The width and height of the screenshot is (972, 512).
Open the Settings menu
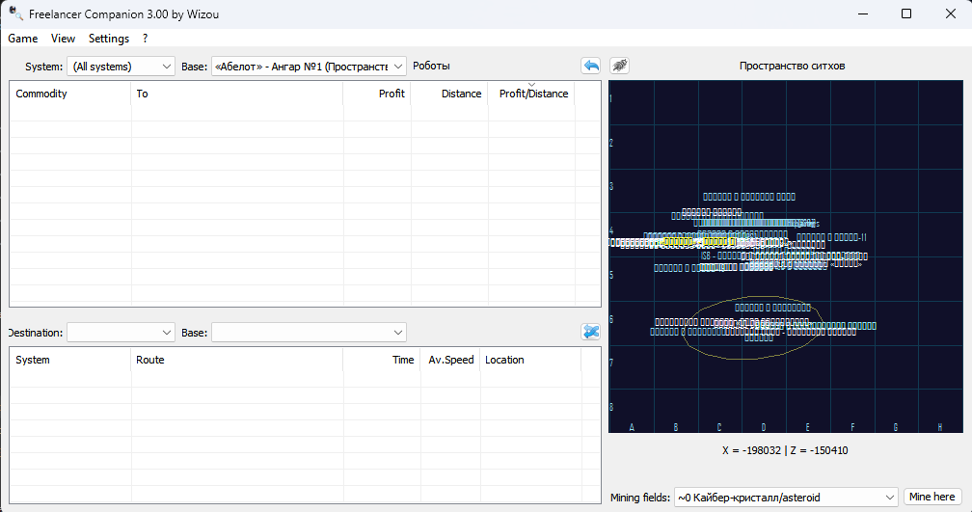point(109,39)
